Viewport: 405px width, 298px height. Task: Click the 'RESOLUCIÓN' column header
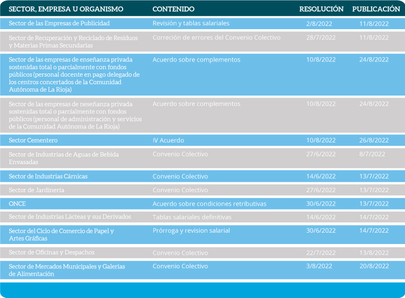[x=321, y=9]
